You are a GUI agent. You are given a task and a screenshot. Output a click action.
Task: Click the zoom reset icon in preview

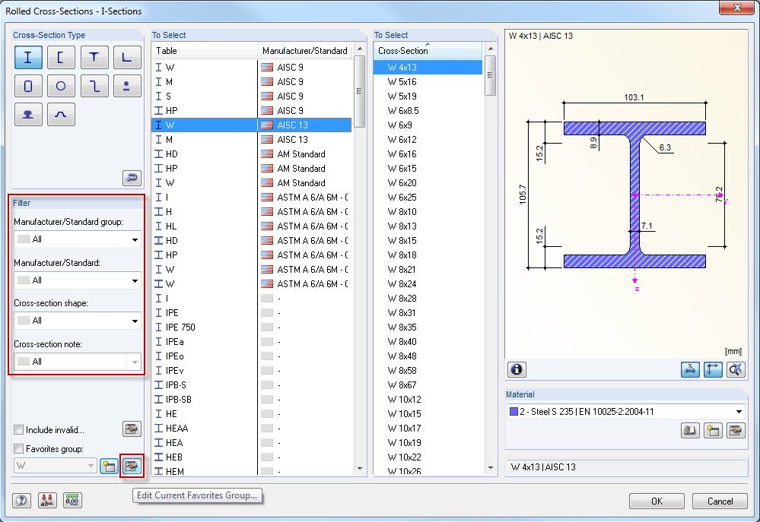[x=736, y=369]
